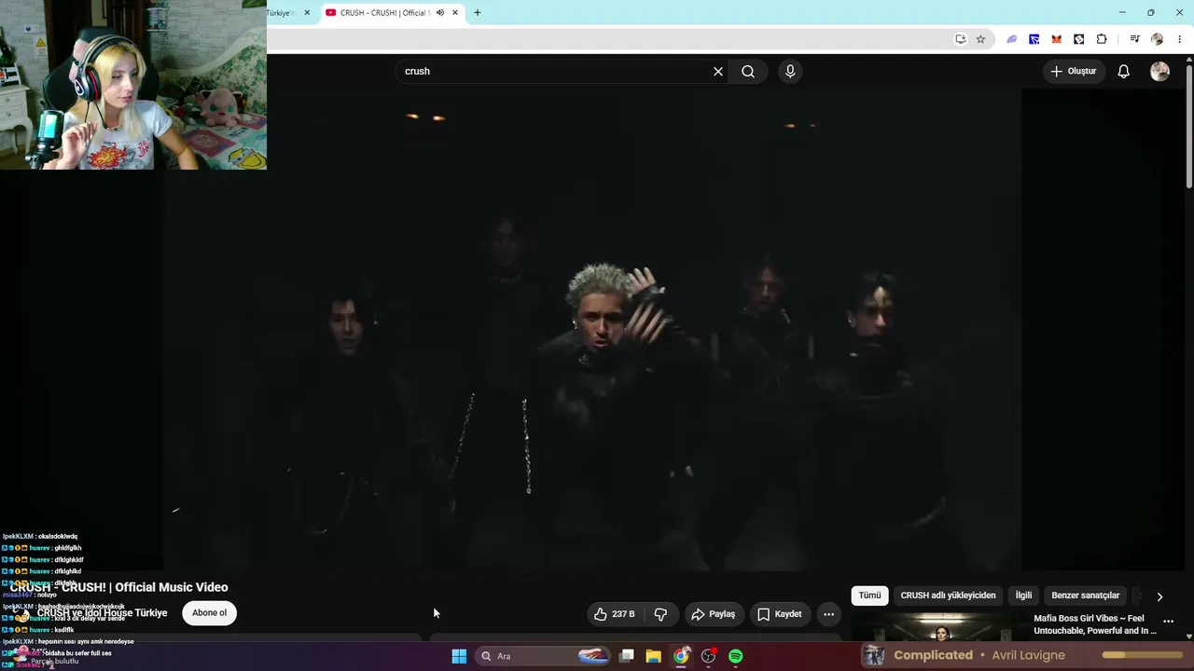Image resolution: width=1194 pixels, height=671 pixels.
Task: Open the Mafia Boss Girl Vibes video title
Action: tap(1095, 624)
